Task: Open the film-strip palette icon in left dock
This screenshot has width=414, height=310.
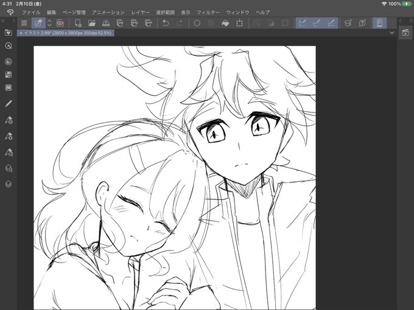Action: pos(9,88)
